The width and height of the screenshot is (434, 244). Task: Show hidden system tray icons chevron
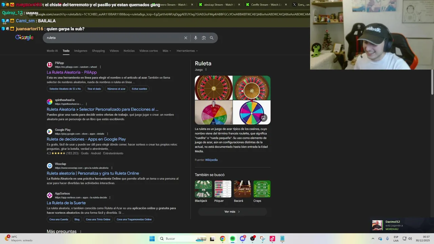(373, 239)
